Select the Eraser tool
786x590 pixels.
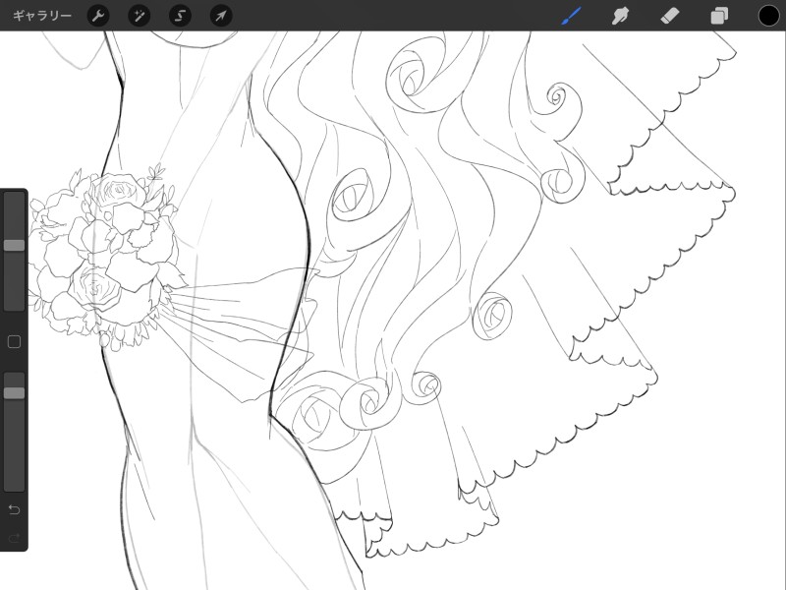pos(670,16)
